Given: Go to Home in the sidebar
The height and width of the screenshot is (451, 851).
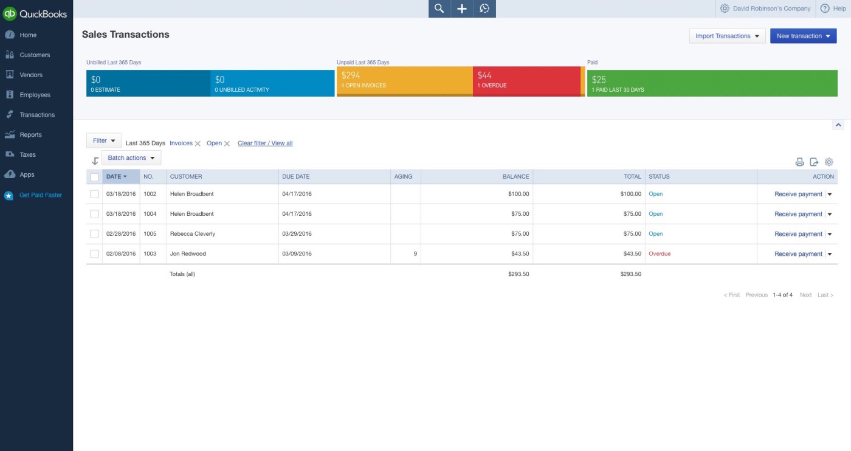Looking at the screenshot, I should [x=28, y=35].
